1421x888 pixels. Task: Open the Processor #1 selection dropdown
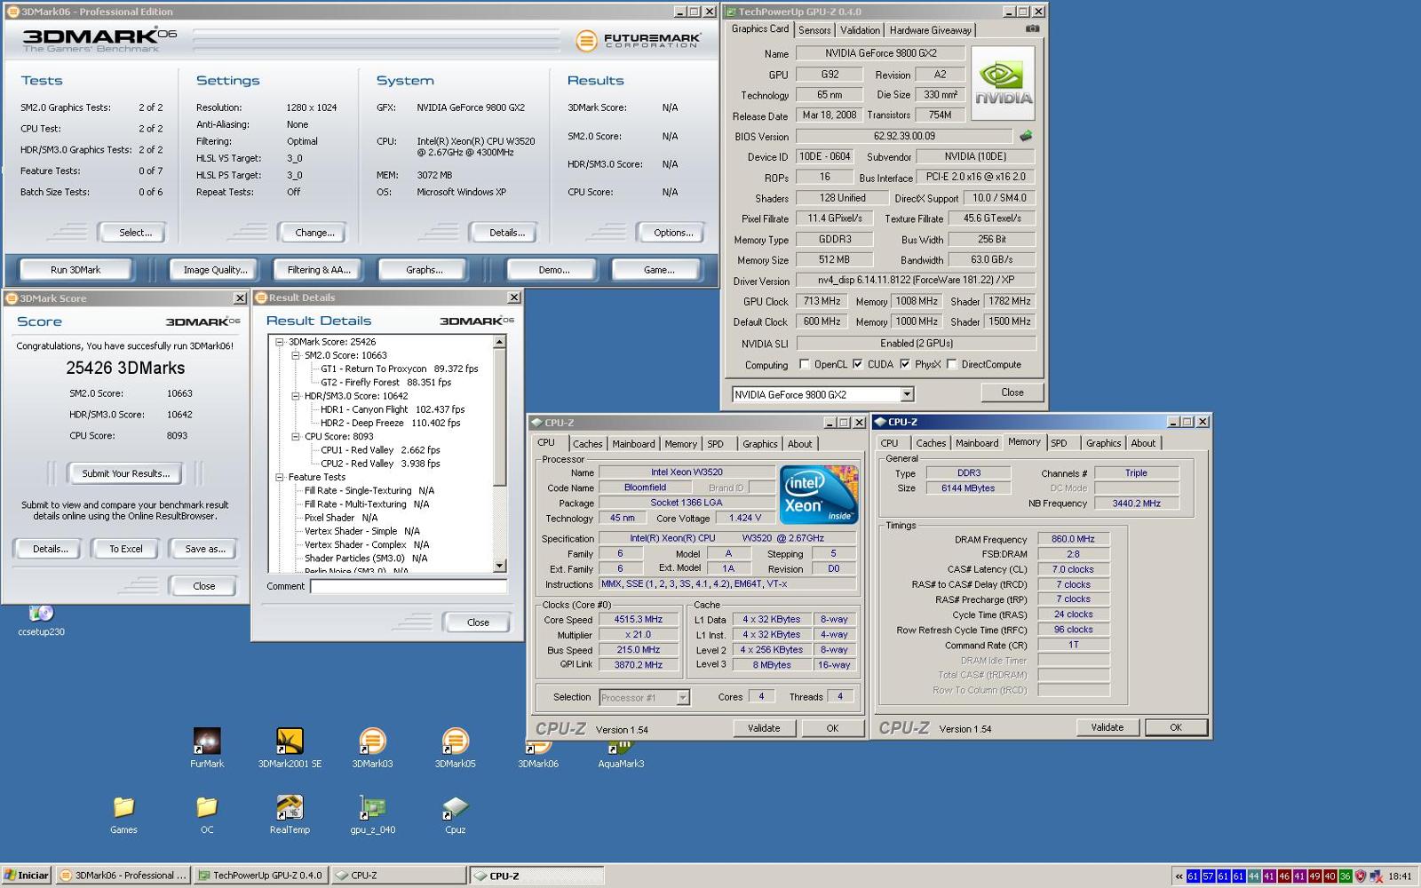tap(682, 698)
